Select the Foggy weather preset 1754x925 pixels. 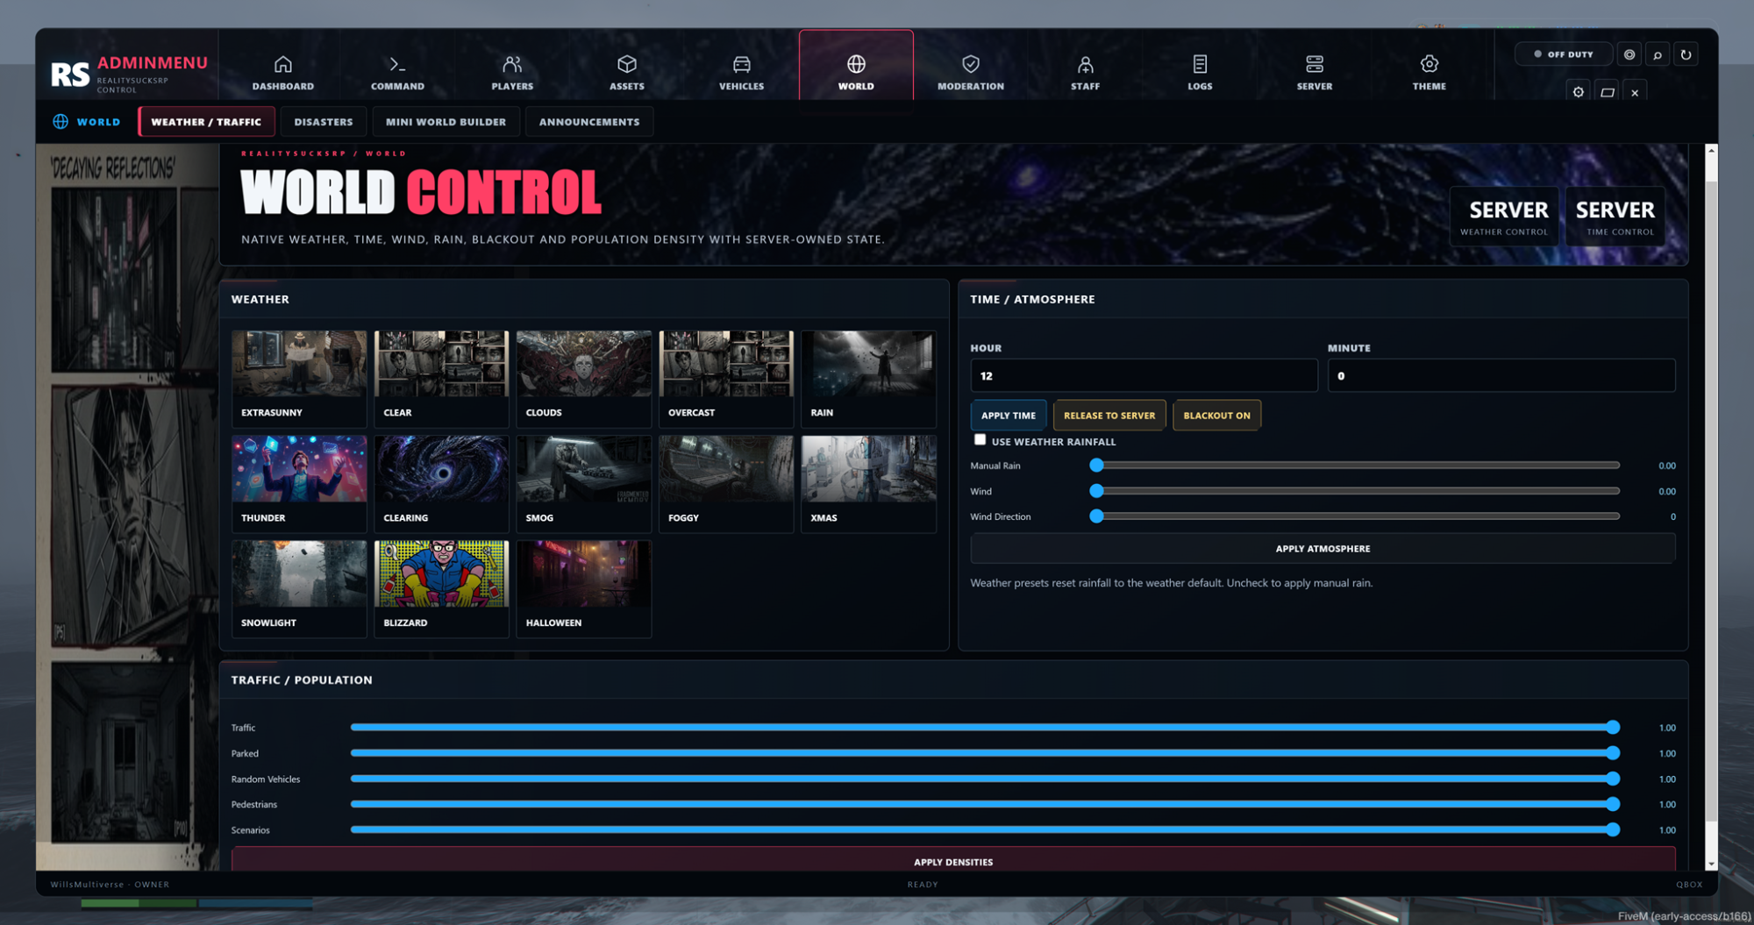pyautogui.click(x=725, y=484)
